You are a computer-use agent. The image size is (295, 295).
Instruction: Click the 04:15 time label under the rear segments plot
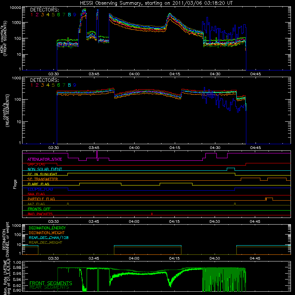coord(174,148)
